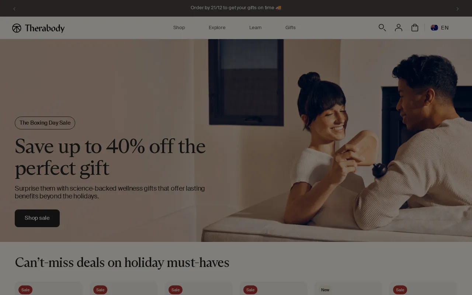The height and width of the screenshot is (295, 472).
Task: Click The Boxing Day Sale pill label
Action: [45, 123]
